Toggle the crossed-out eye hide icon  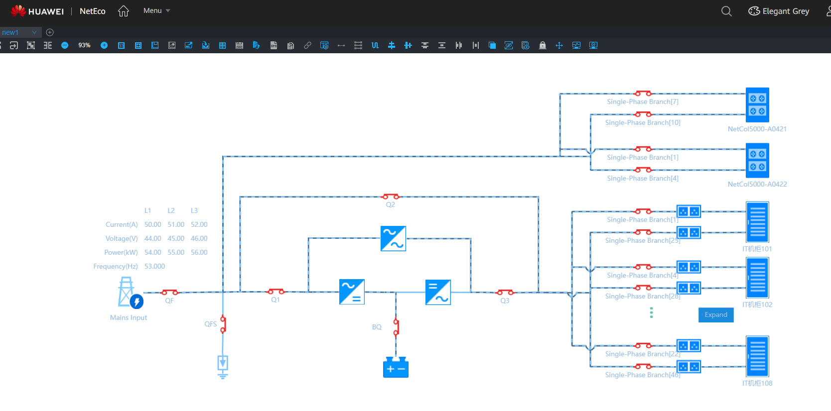509,45
